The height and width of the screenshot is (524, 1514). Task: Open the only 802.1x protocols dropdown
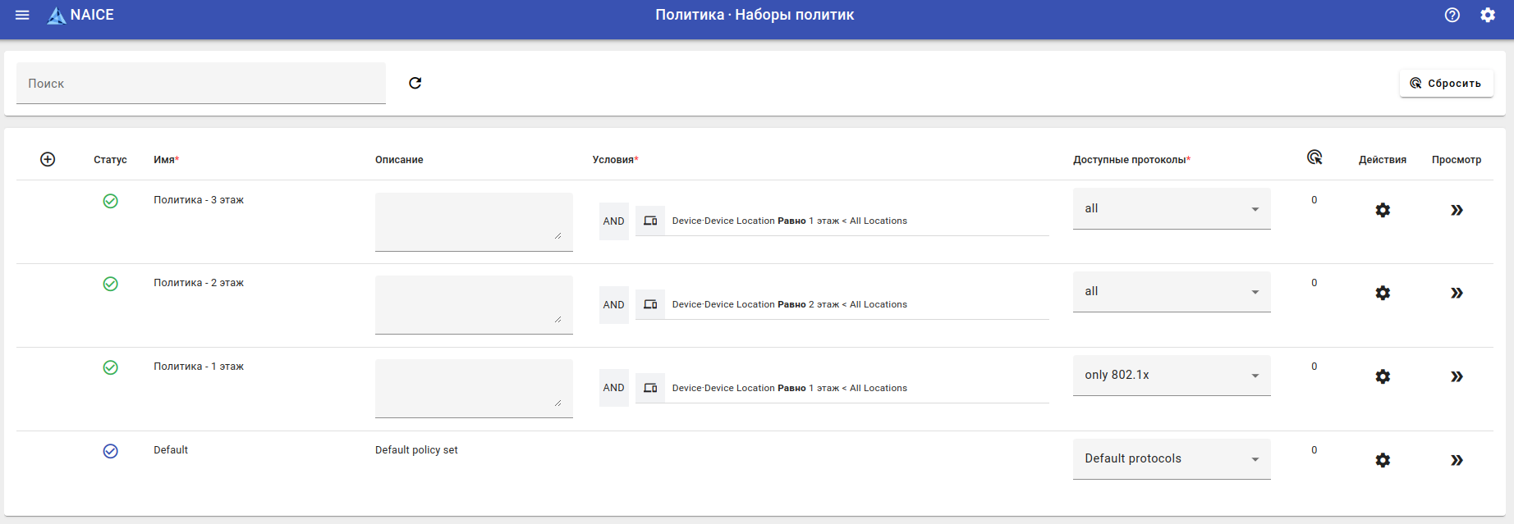point(1171,376)
